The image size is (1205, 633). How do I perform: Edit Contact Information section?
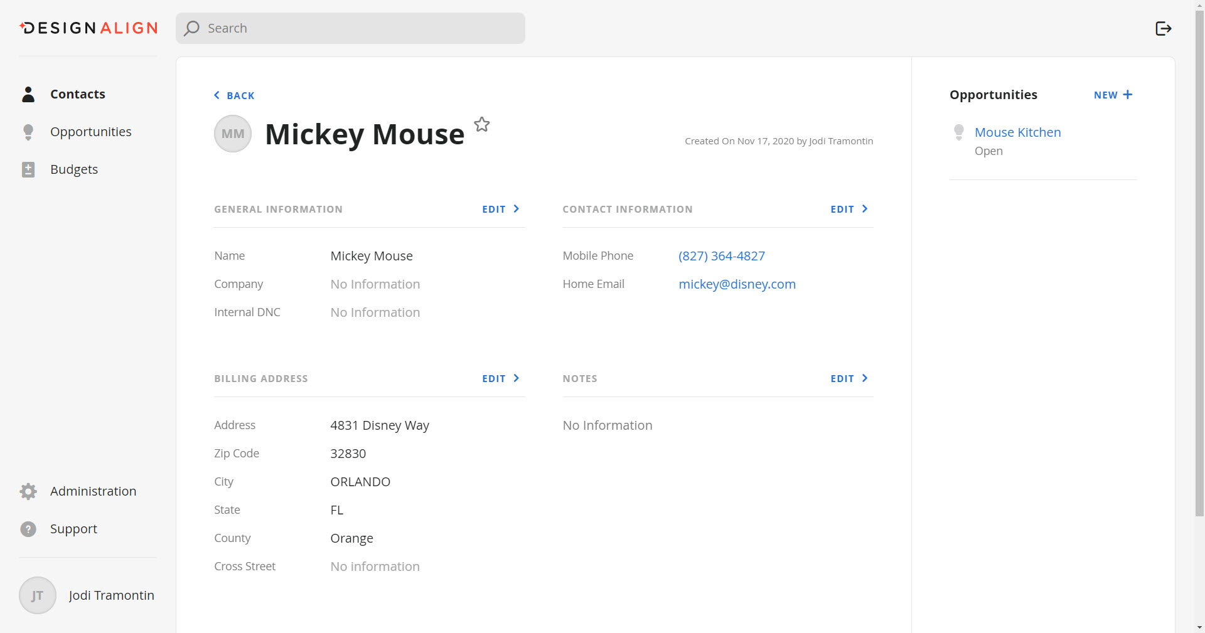point(842,210)
